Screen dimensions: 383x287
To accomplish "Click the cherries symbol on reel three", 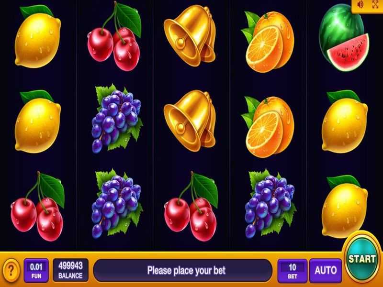I will [x=191, y=206].
